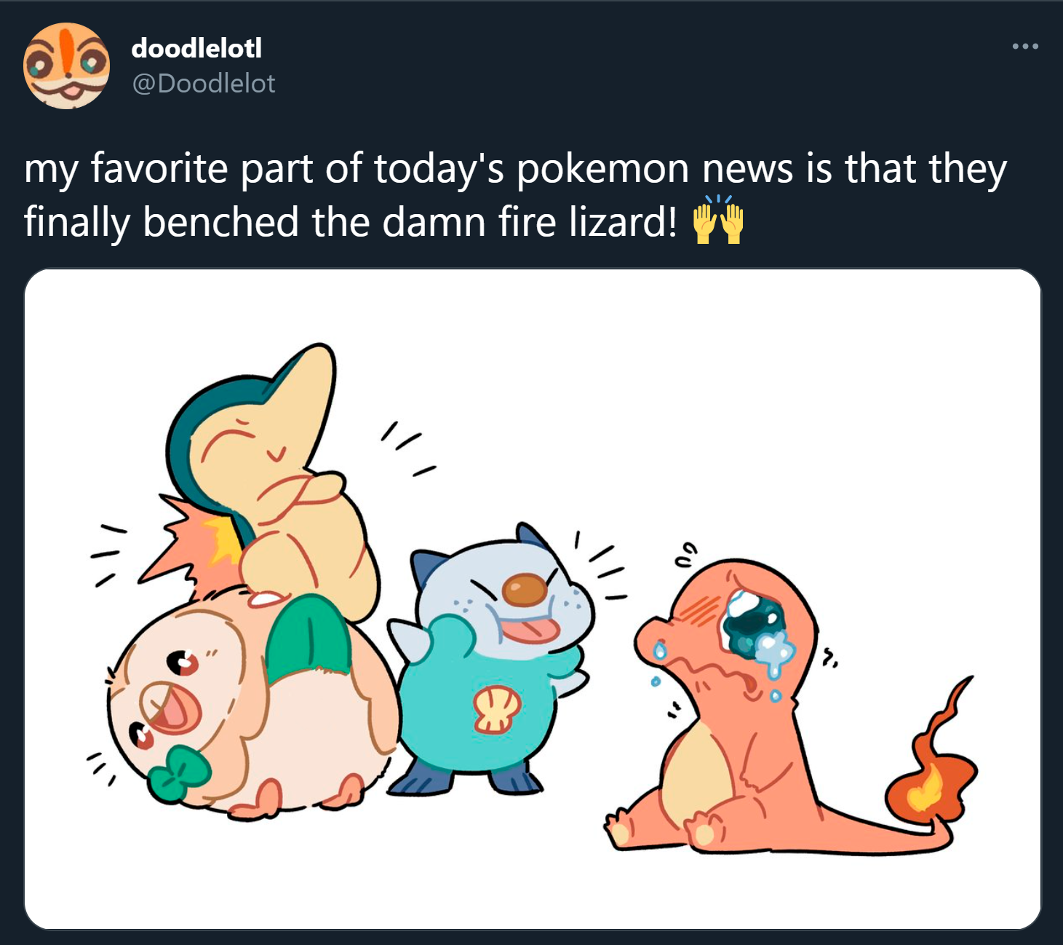1063x945 pixels.
Task: Click Rowlet's green wing leaf
Action: (308, 633)
